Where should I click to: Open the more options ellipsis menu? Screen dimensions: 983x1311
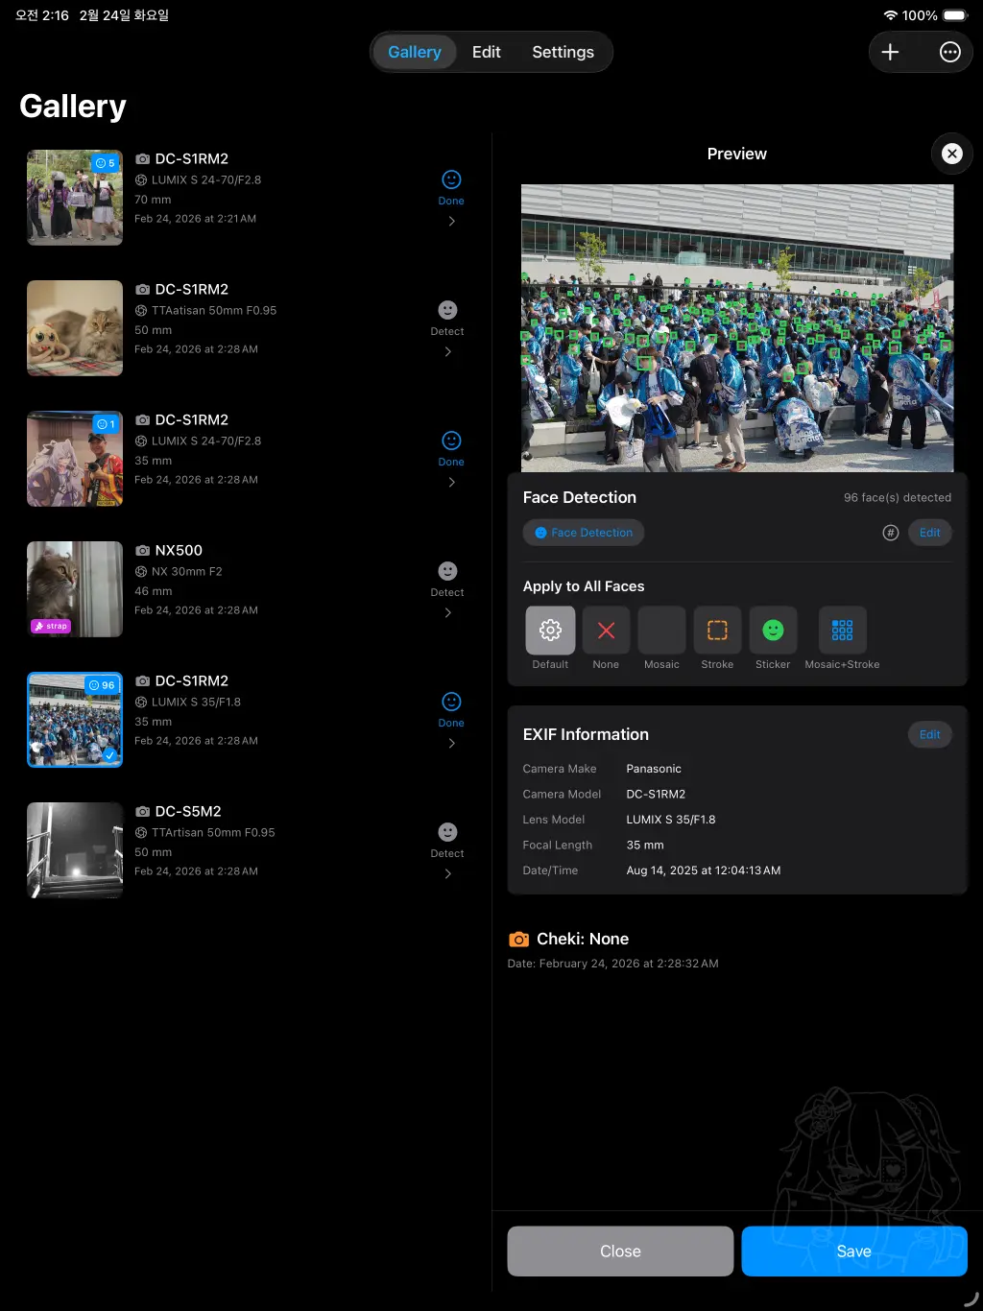[949, 52]
